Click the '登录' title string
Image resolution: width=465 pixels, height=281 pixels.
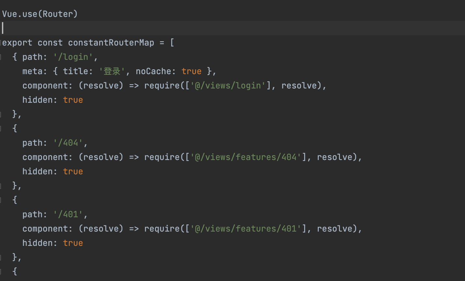112,71
